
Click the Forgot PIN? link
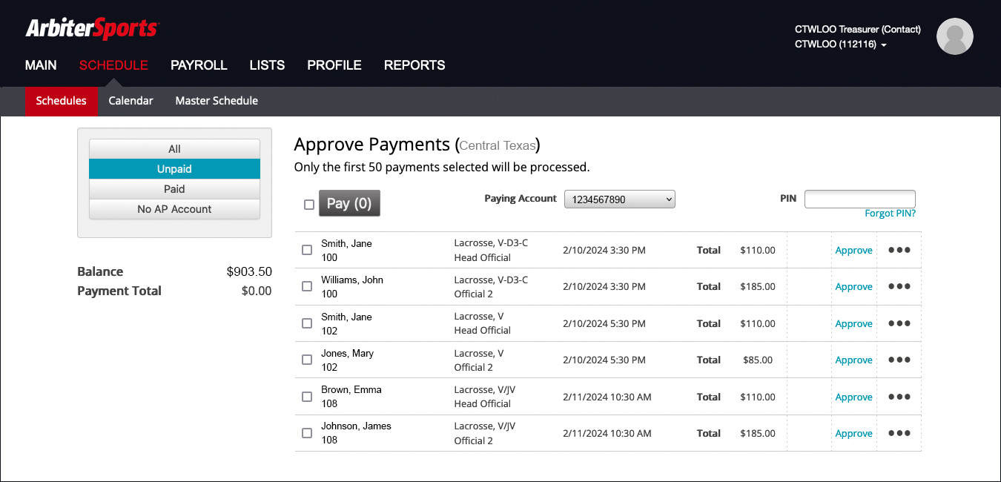click(890, 214)
